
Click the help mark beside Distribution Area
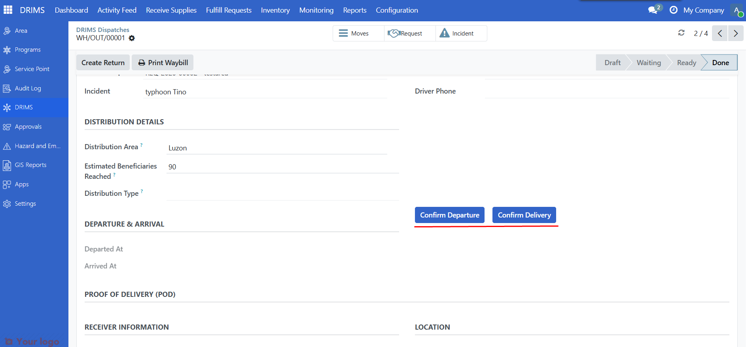(141, 145)
